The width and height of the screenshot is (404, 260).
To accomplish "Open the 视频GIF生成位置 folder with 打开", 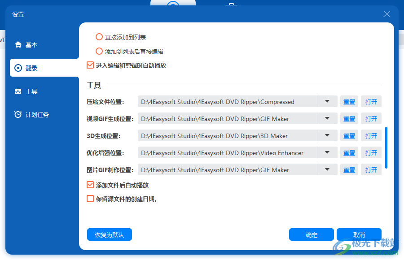I will pos(371,118).
